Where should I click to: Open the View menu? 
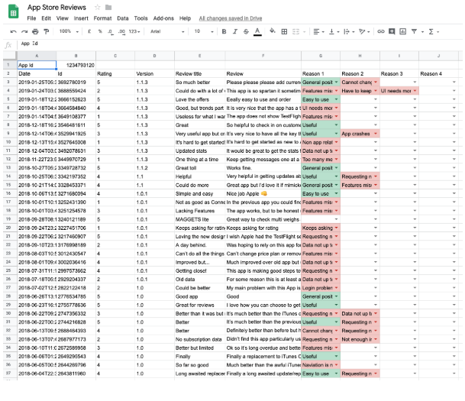(x=63, y=18)
